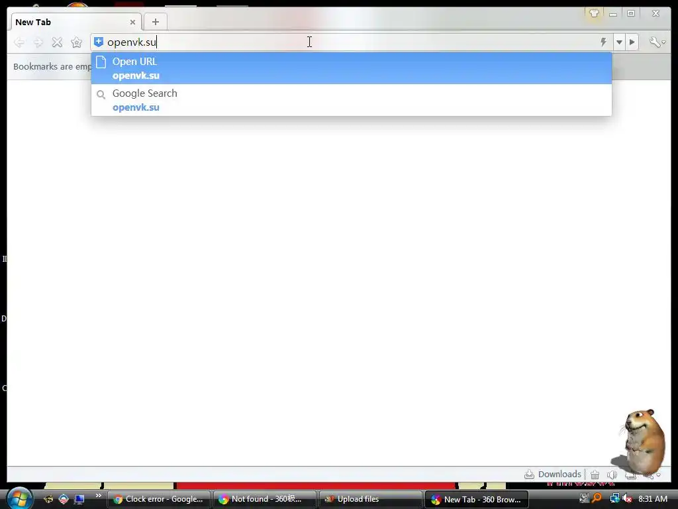Click New Tab 360 Browser taskbar button
Screen dimensions: 678x509
coord(477,499)
